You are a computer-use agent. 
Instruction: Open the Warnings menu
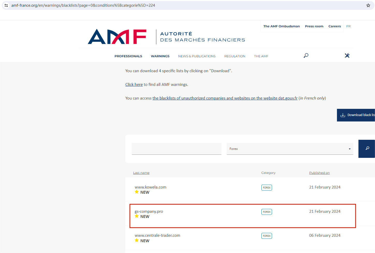(160, 56)
